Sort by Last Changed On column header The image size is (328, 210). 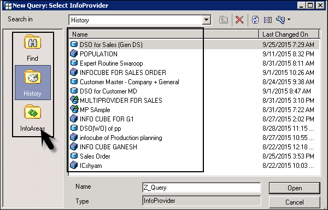coord(289,34)
